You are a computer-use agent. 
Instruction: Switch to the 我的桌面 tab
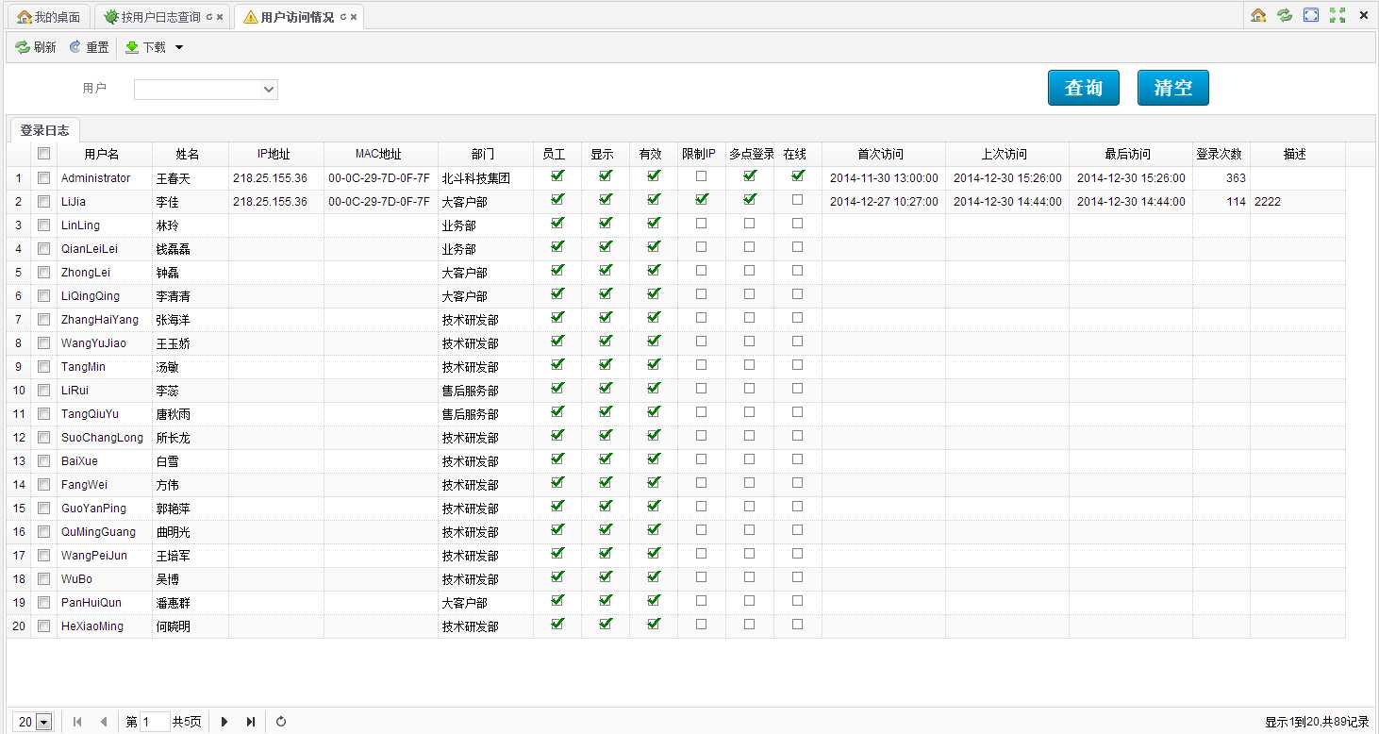pos(49,17)
